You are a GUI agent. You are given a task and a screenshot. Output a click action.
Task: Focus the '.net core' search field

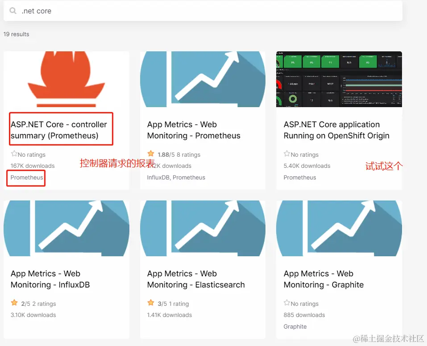pyautogui.click(x=203, y=11)
